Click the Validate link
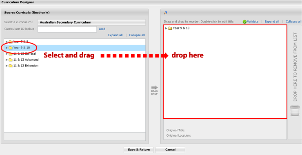Viewport: 302px width, 155px height. (x=253, y=22)
